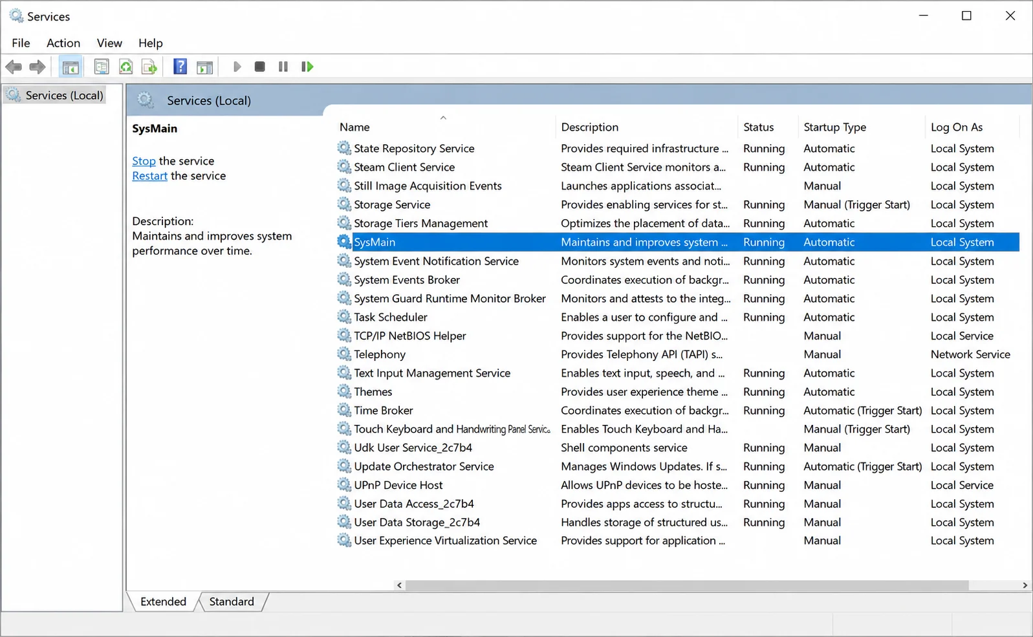Click the Export List toolbar icon
Viewport: 1033px width, 637px height.
coord(149,67)
